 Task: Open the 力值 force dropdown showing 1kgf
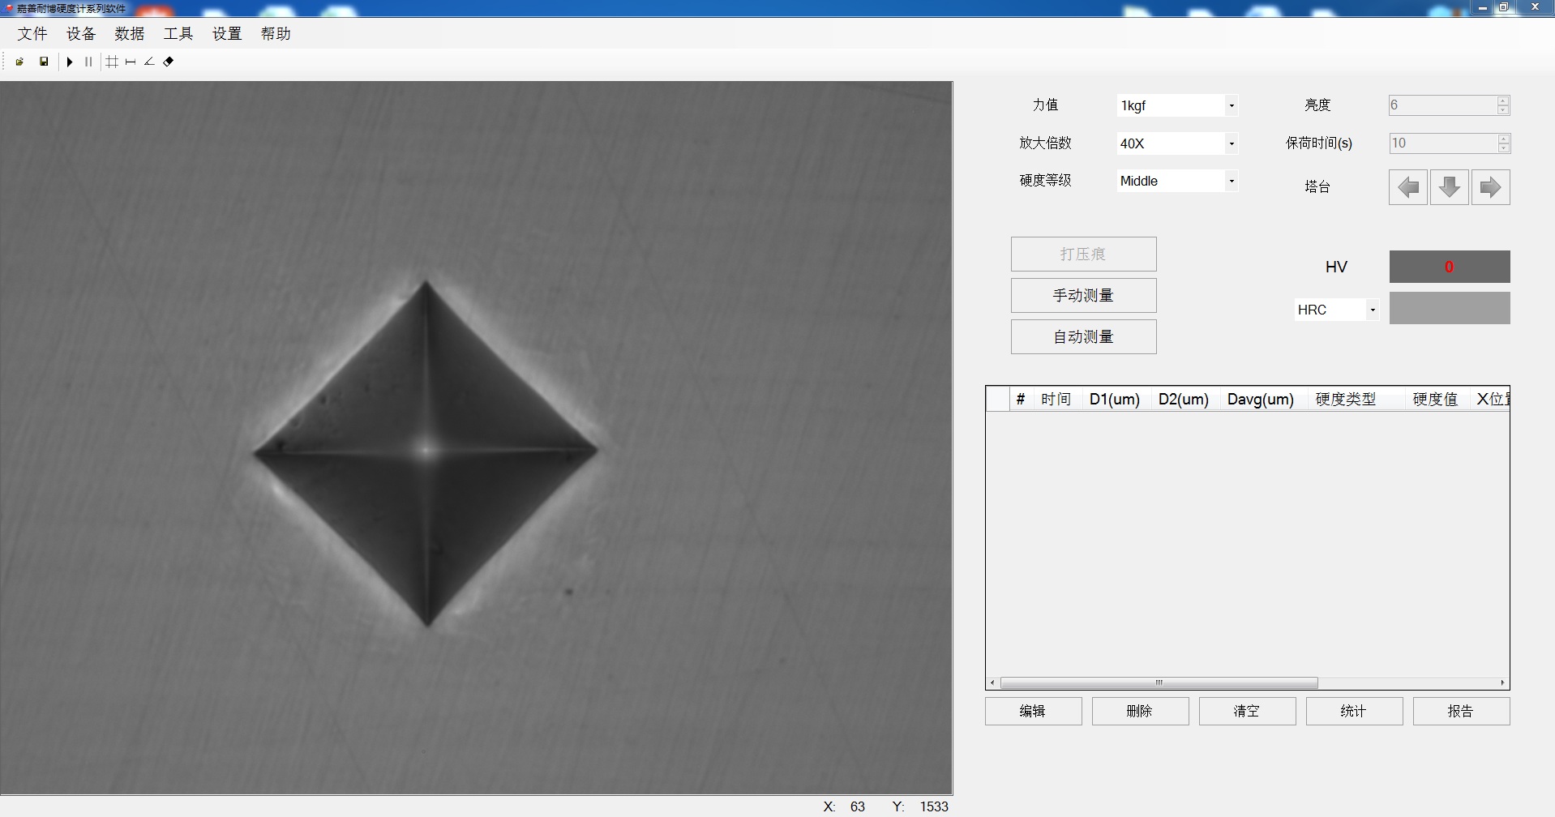[1231, 105]
